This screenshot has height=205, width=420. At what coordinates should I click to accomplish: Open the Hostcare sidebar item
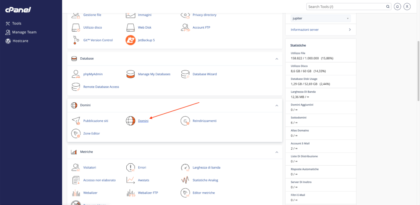[x=20, y=41]
